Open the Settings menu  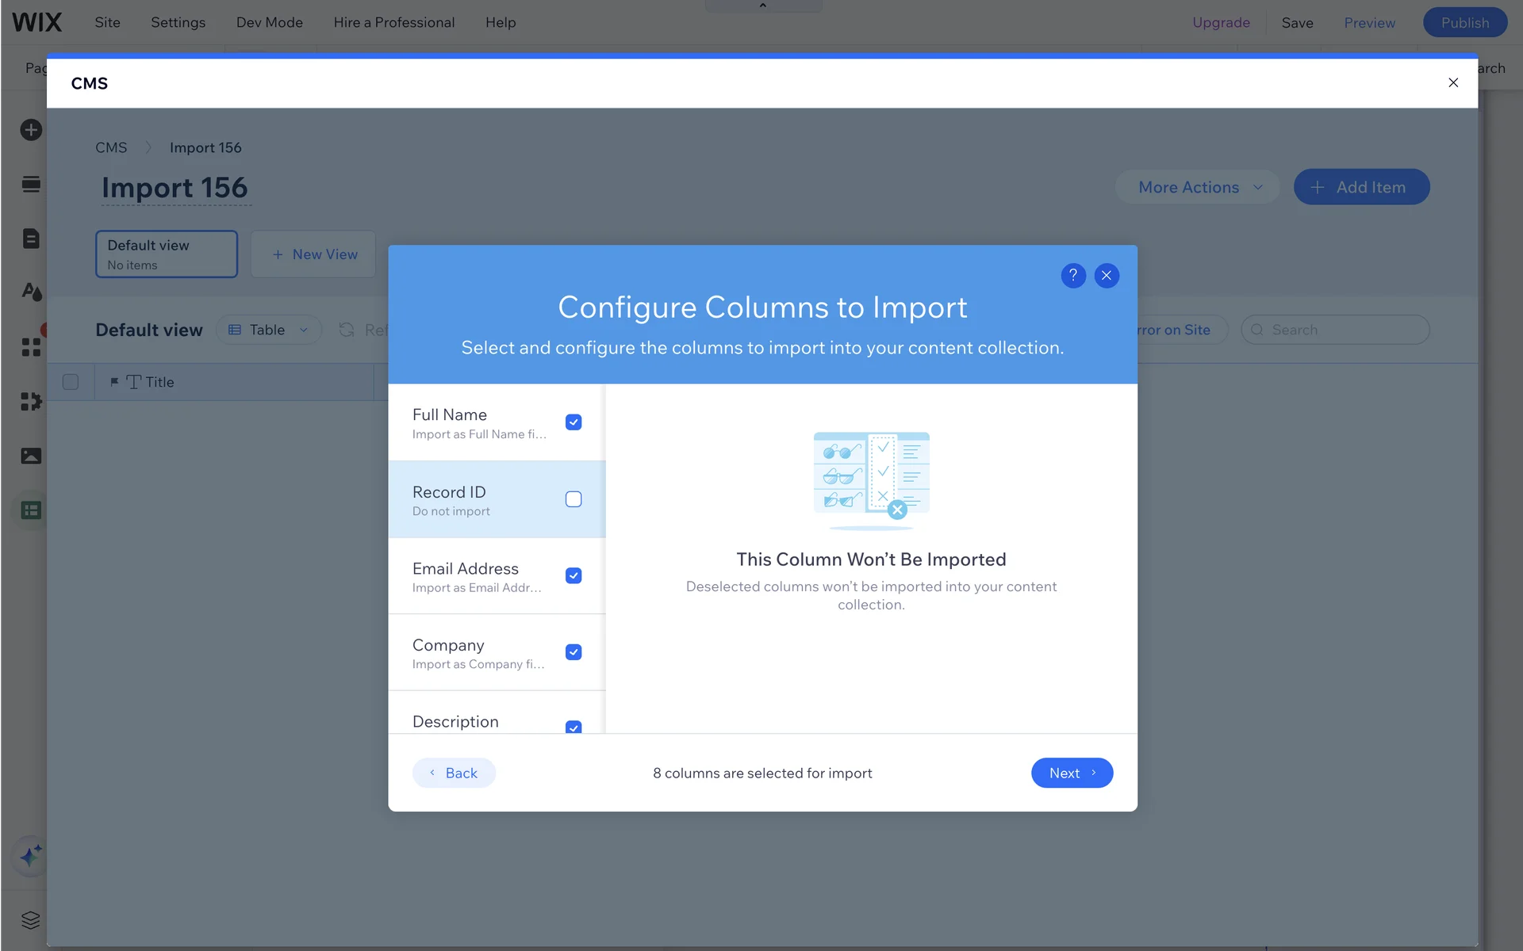tap(178, 22)
